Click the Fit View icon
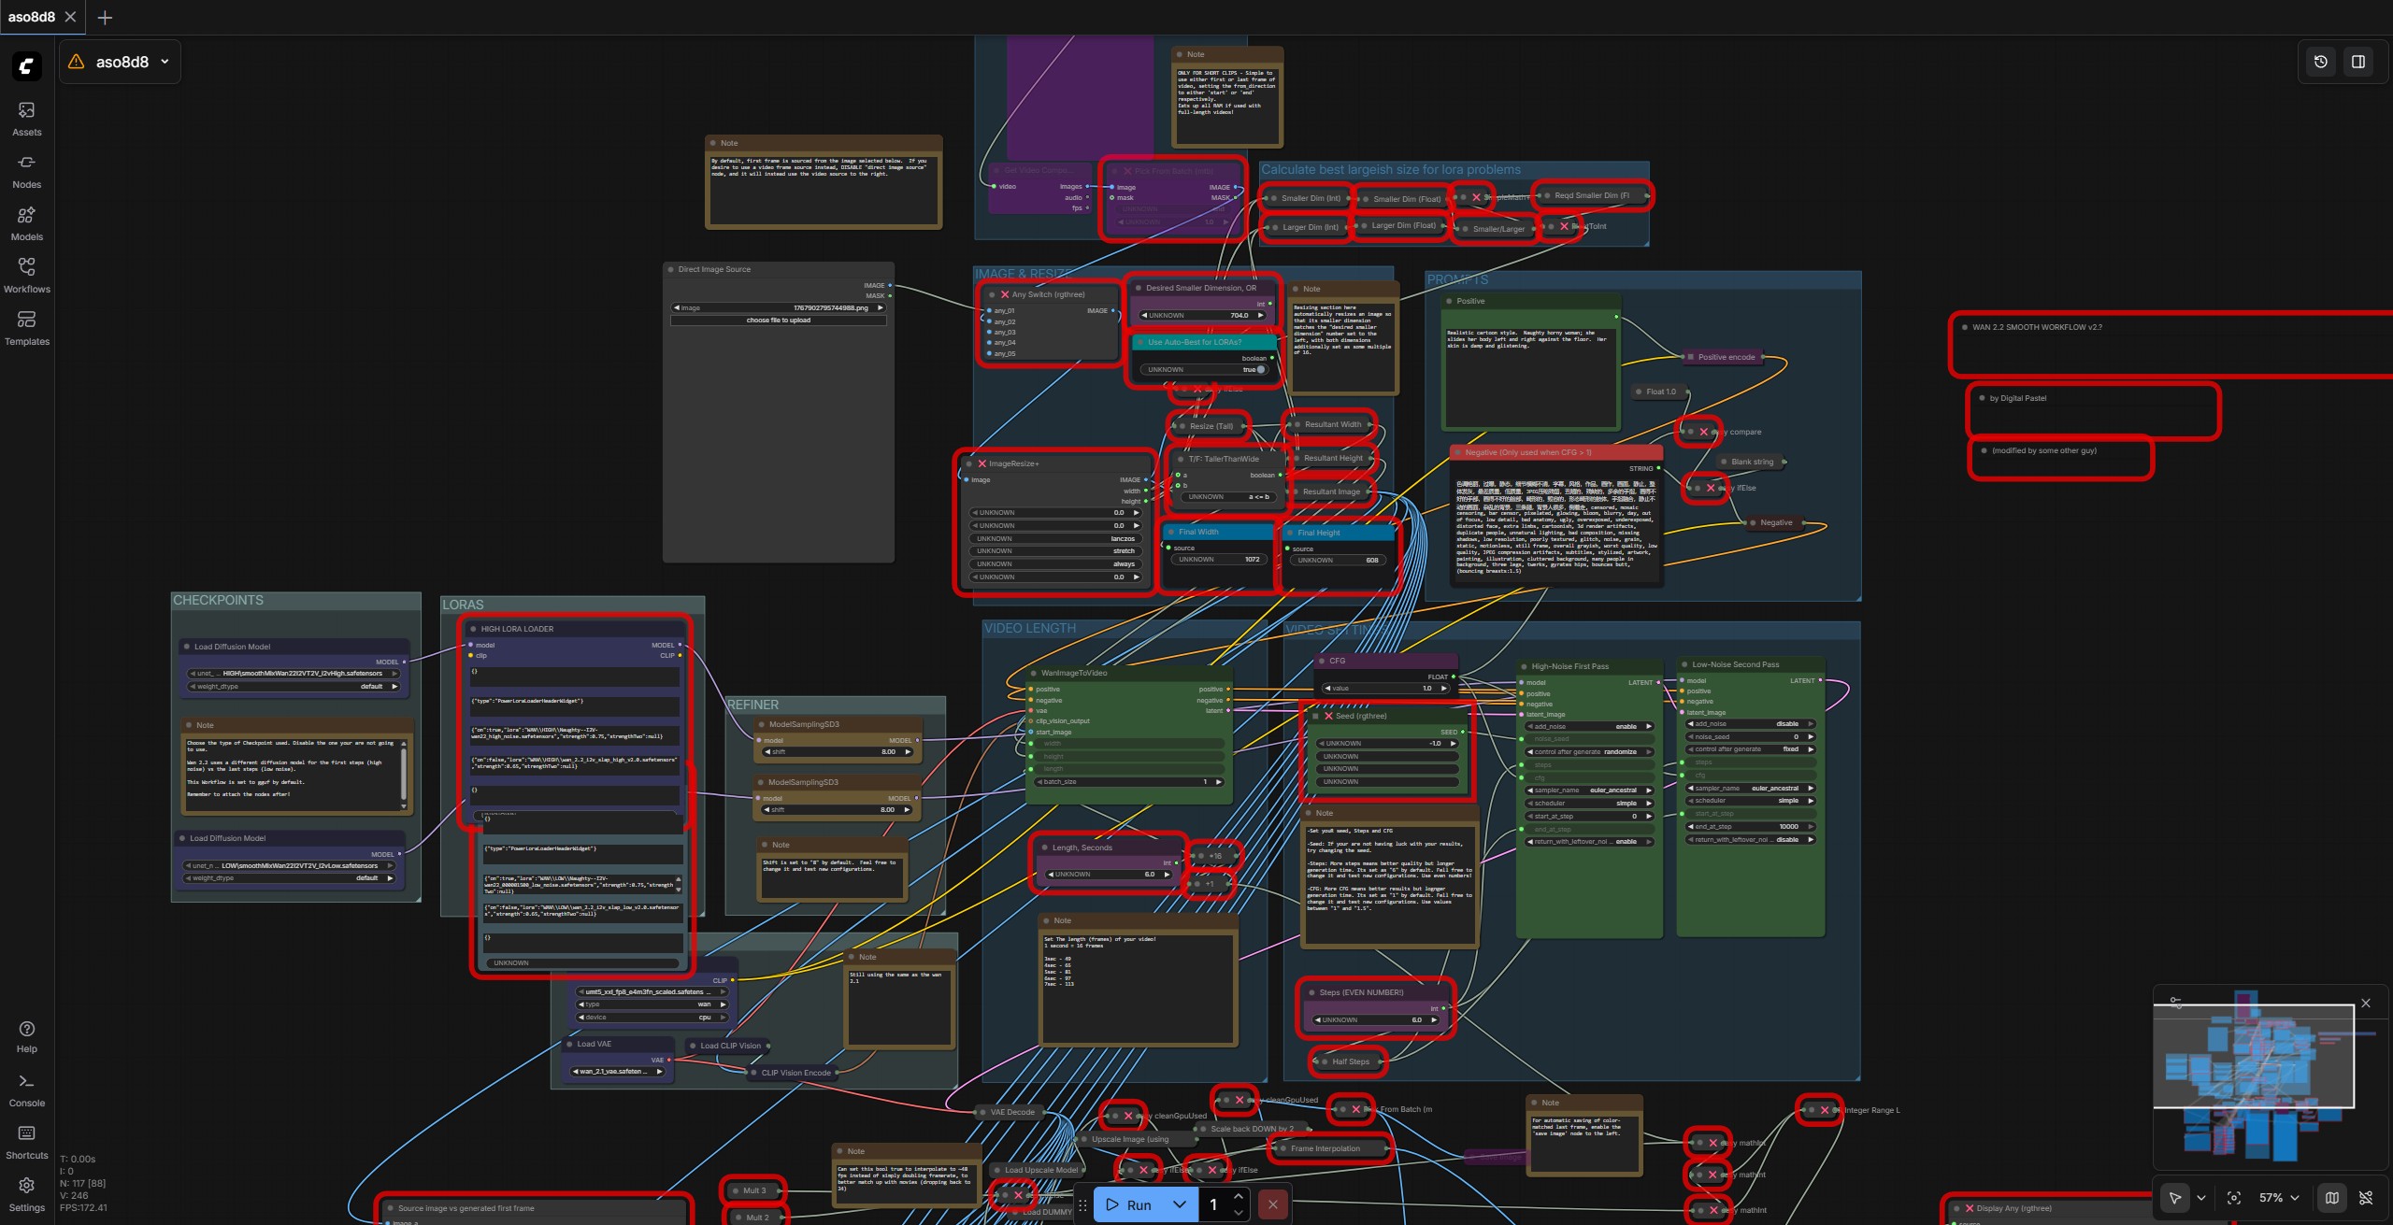Image resolution: width=2393 pixels, height=1225 pixels. 2234,1198
